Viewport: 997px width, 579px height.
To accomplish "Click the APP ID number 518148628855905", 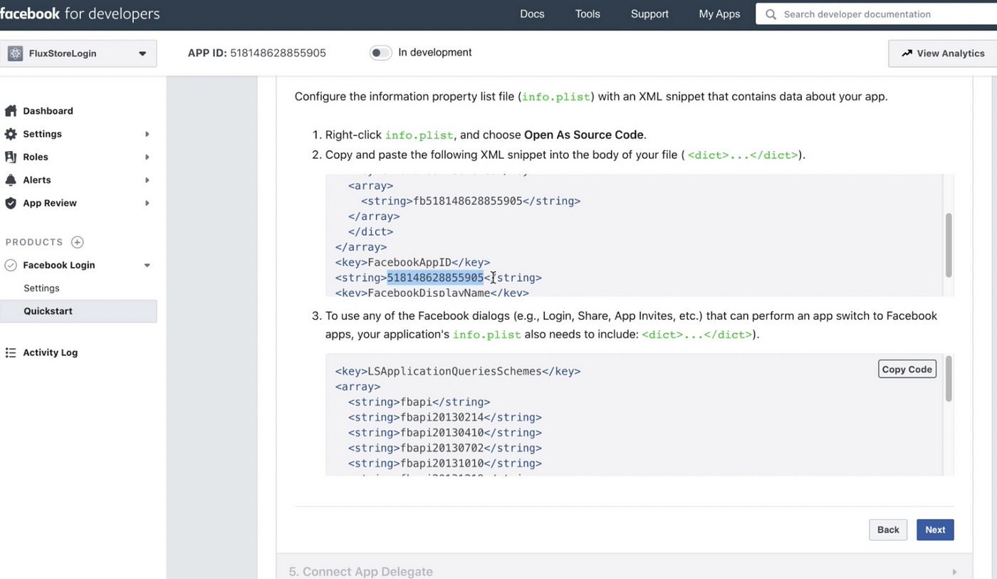I will click(278, 53).
